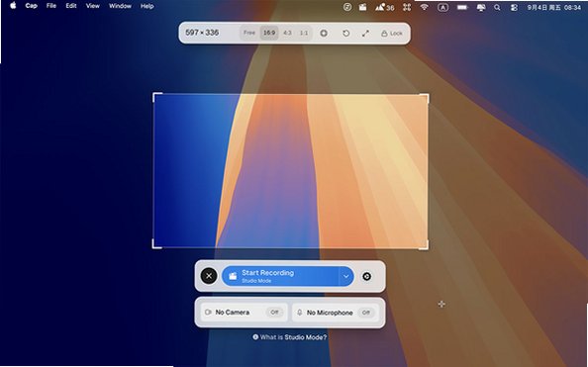Open the Window menu
The width and height of the screenshot is (588, 367).
(x=120, y=6)
